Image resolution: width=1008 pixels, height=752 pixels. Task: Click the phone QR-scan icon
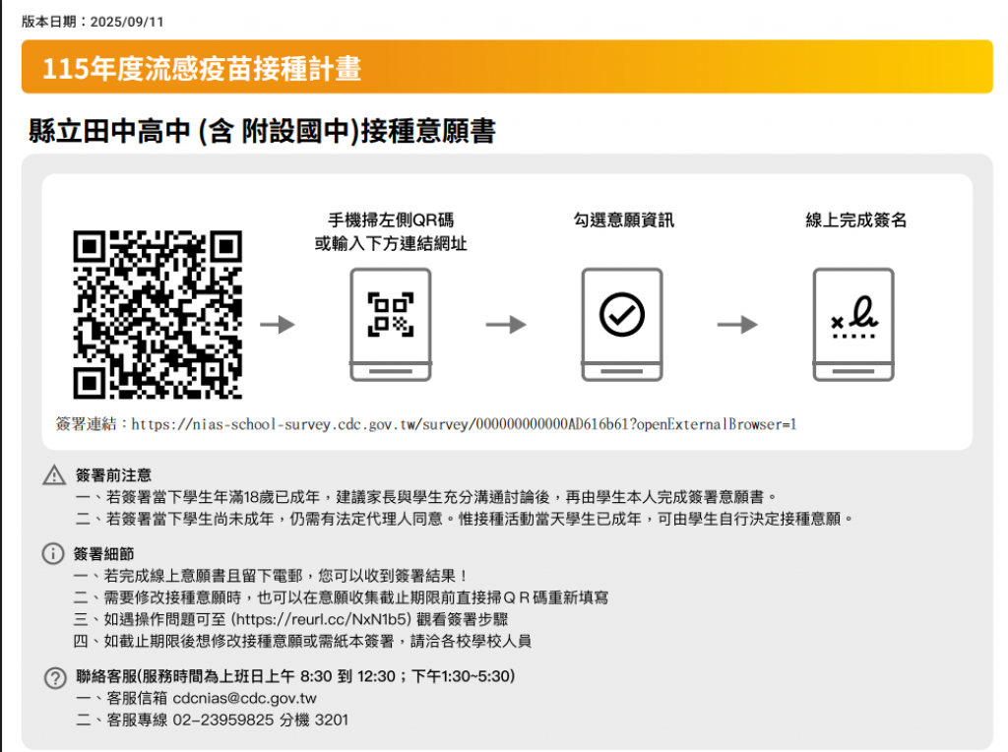[x=390, y=325]
